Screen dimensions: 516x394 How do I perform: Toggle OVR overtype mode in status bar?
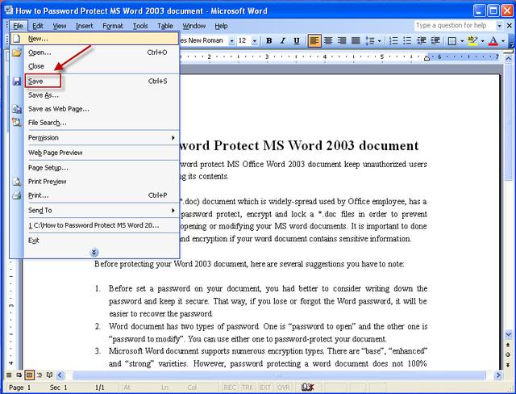(284, 388)
